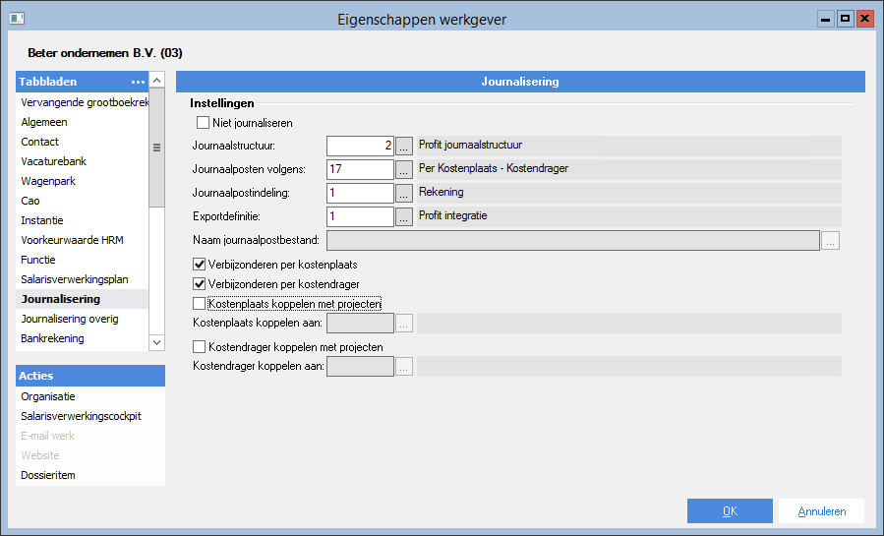884x536 pixels.
Task: Open lookup button for Journaalposten volgens
Action: [404, 169]
